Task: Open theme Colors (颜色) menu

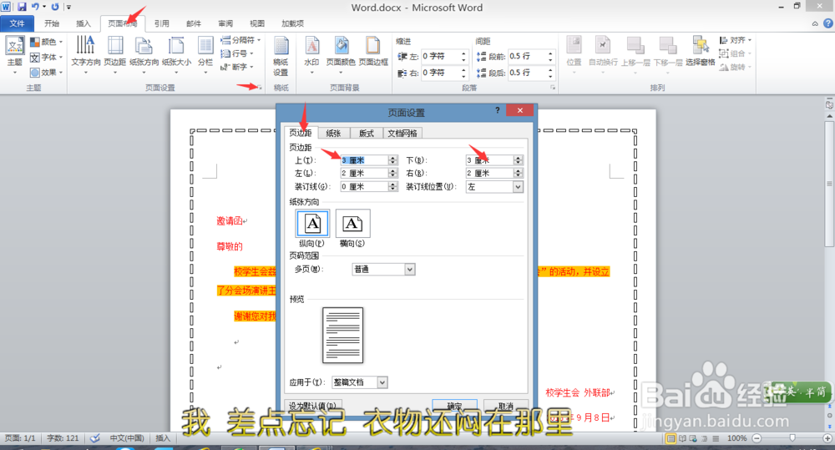Action: (x=47, y=42)
